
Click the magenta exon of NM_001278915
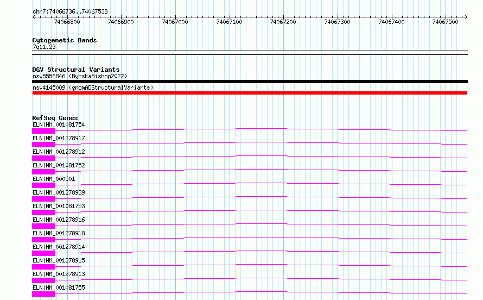(44, 267)
